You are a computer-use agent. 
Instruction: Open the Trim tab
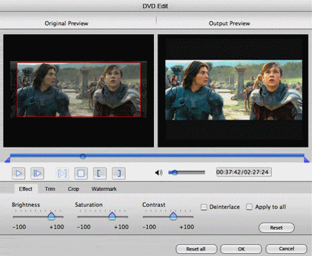[50, 189]
